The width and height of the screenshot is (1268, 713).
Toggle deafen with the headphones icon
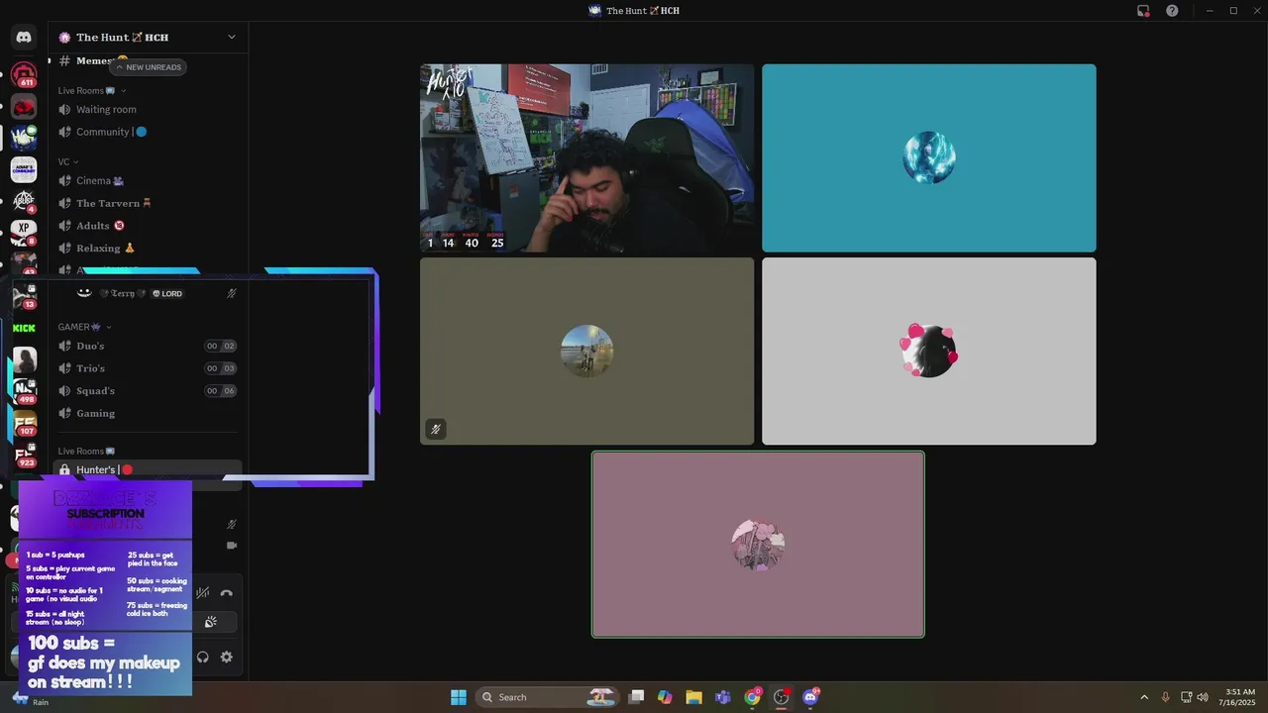(203, 657)
